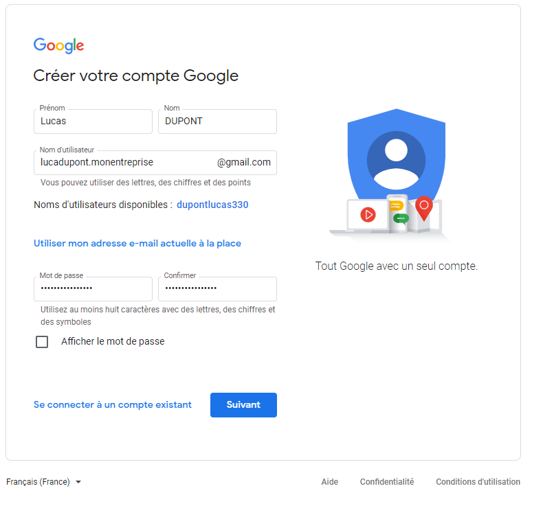543x506 pixels.
Task: Click the Nom field containing DUPONT
Action: 217,122
